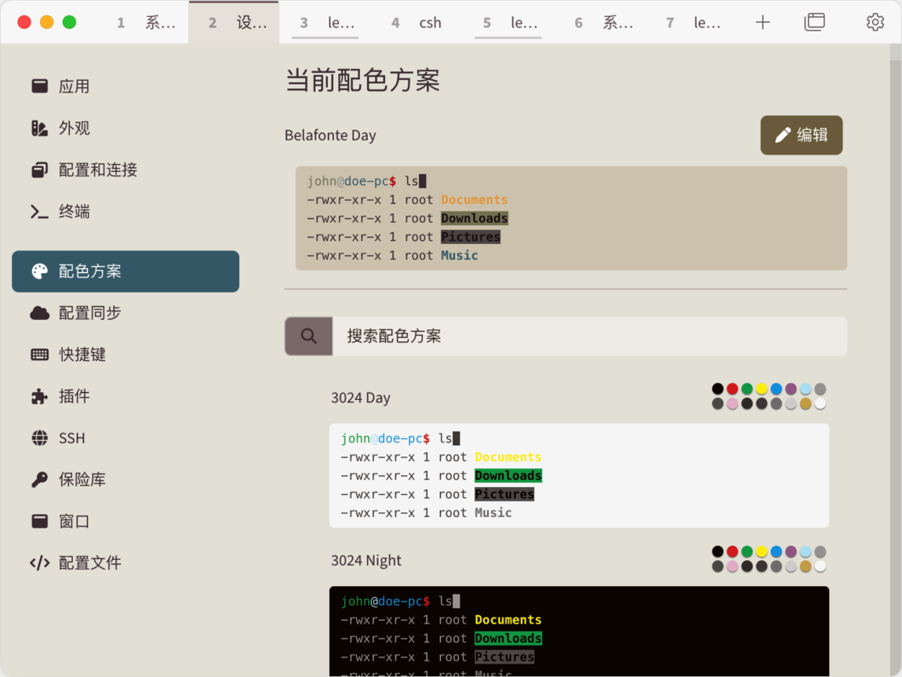Click the green swatch of 3024 Night
This screenshot has height=677, width=902.
(747, 551)
